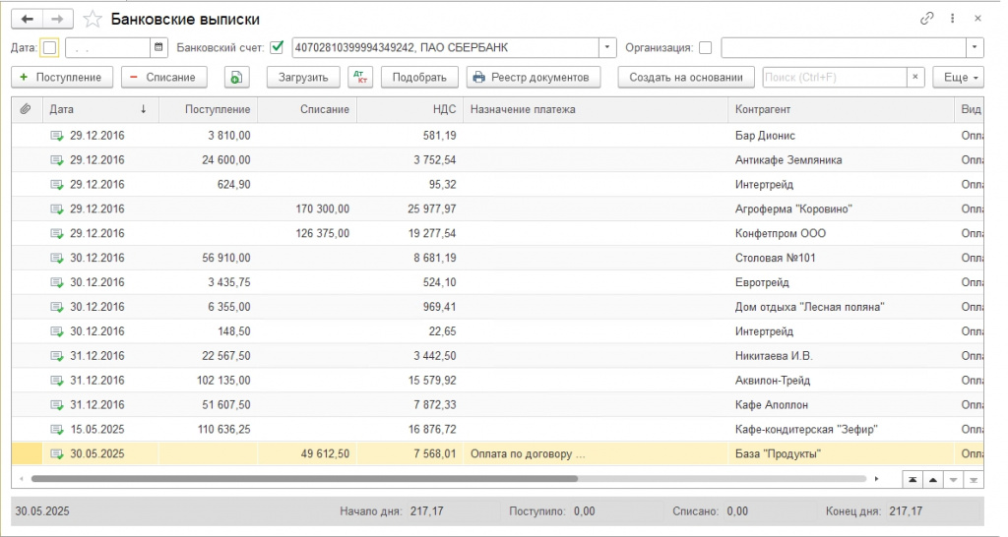Click the green document refresh icon button
This screenshot has width=1008, height=537.
point(236,77)
